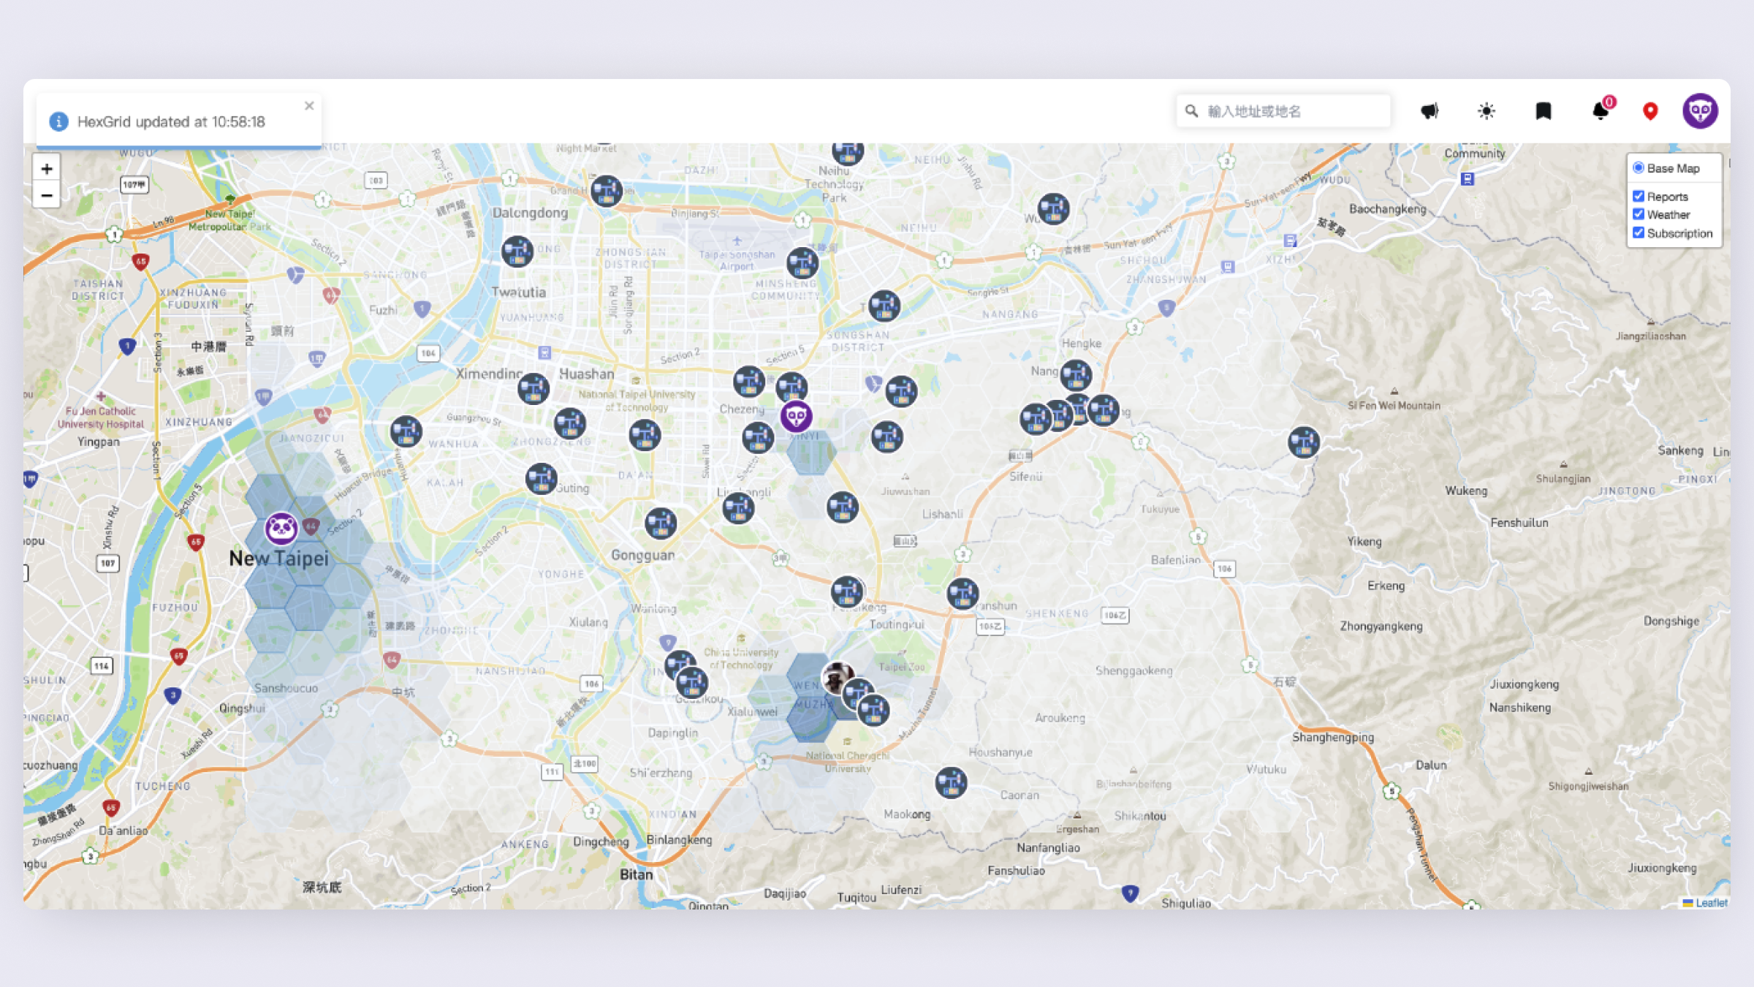Dismiss the HexGrid updated notification
Screen dimensions: 1754x987
308,105
